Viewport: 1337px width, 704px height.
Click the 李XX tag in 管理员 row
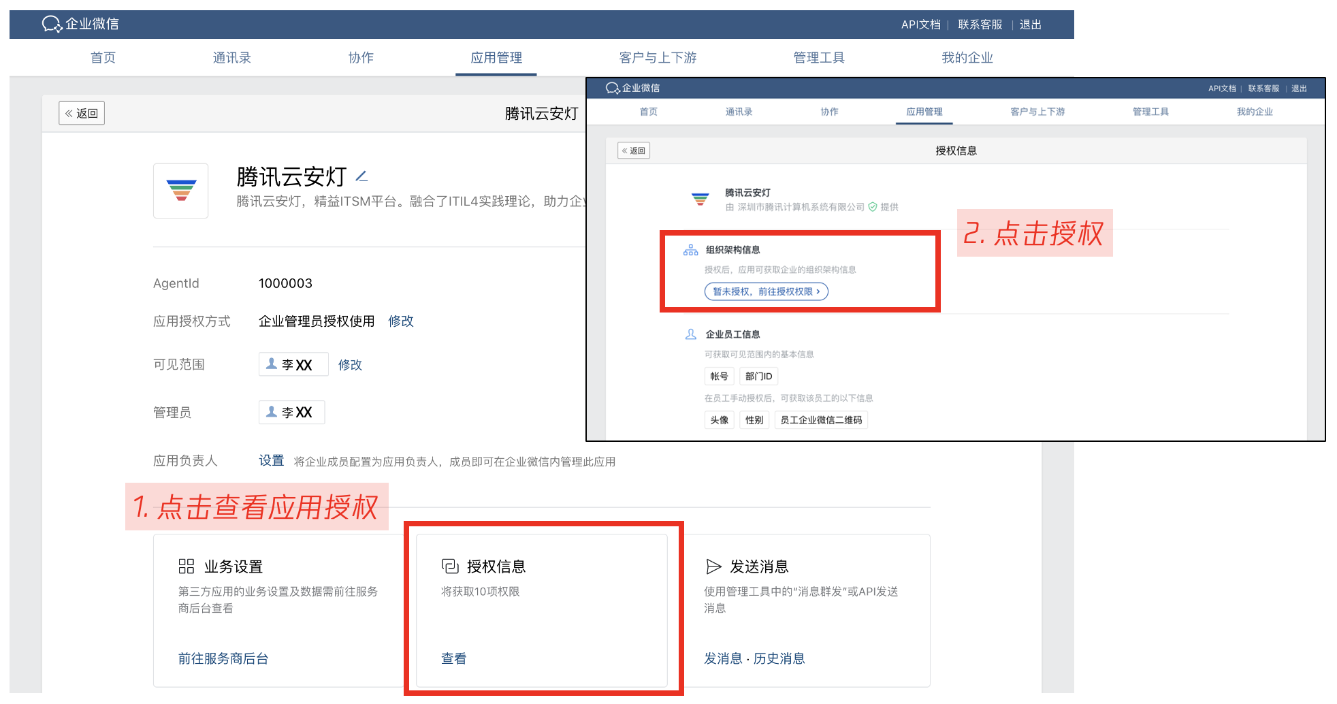291,412
